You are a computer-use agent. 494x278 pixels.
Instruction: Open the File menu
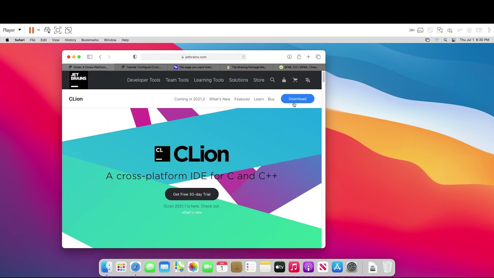click(x=32, y=40)
